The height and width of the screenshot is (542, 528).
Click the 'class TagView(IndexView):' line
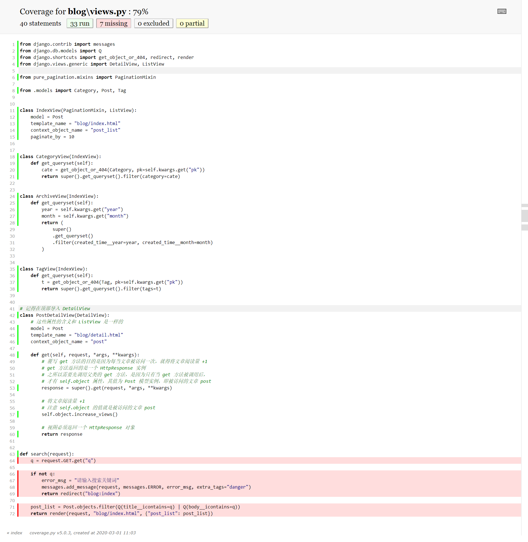click(54, 269)
